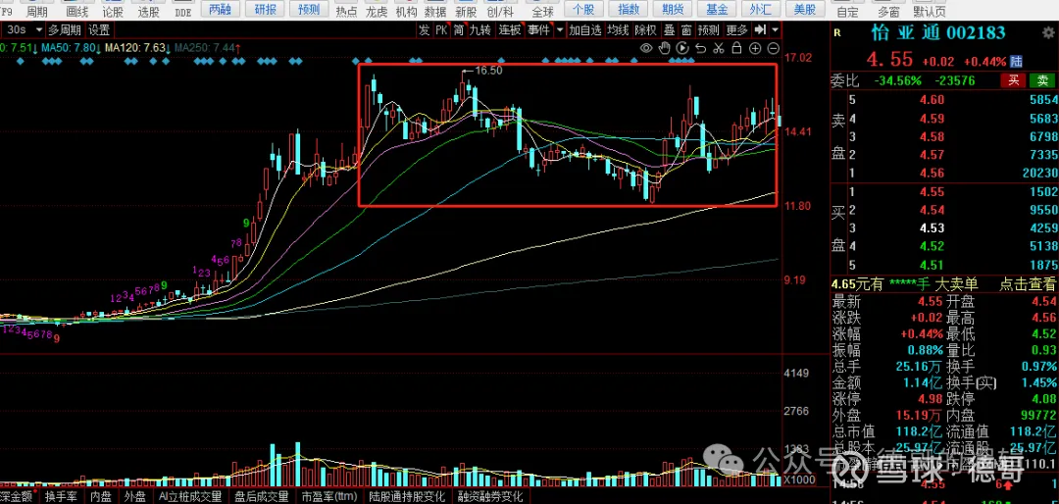Select the 陆股通持股变化 indicator tab
The height and width of the screenshot is (504, 1059).
(x=407, y=496)
